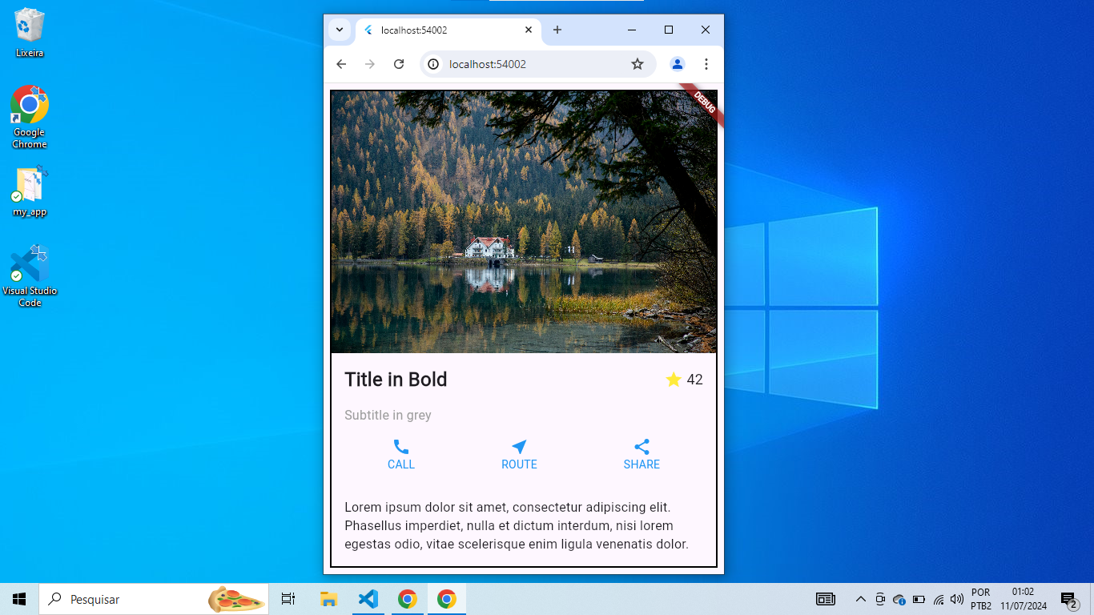Expand hidden icons in the system tray

(x=859, y=599)
